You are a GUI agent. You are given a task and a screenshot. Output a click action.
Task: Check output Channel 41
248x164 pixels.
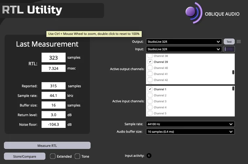pos(150,74)
